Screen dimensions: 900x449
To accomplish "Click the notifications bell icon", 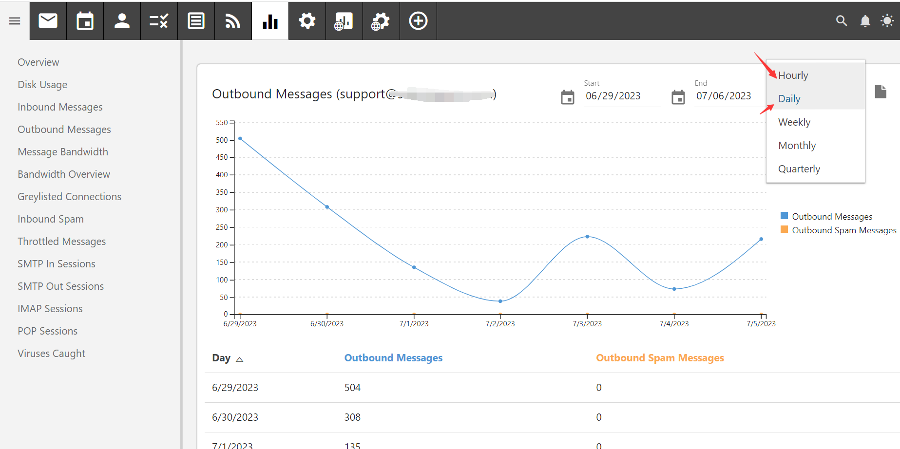I will pyautogui.click(x=865, y=21).
